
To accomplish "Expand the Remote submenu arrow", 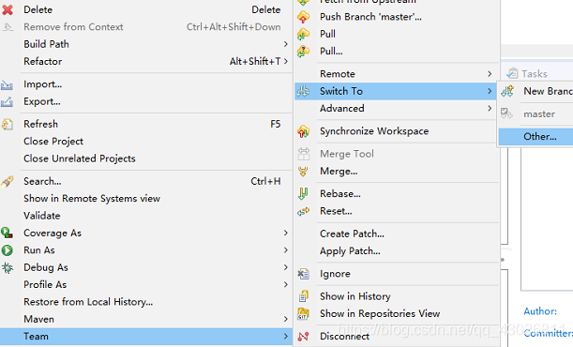I will coord(490,74).
